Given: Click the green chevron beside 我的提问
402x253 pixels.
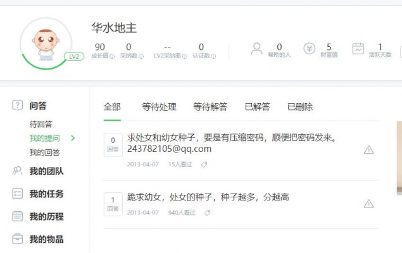Looking at the screenshot, I should coord(73,139).
